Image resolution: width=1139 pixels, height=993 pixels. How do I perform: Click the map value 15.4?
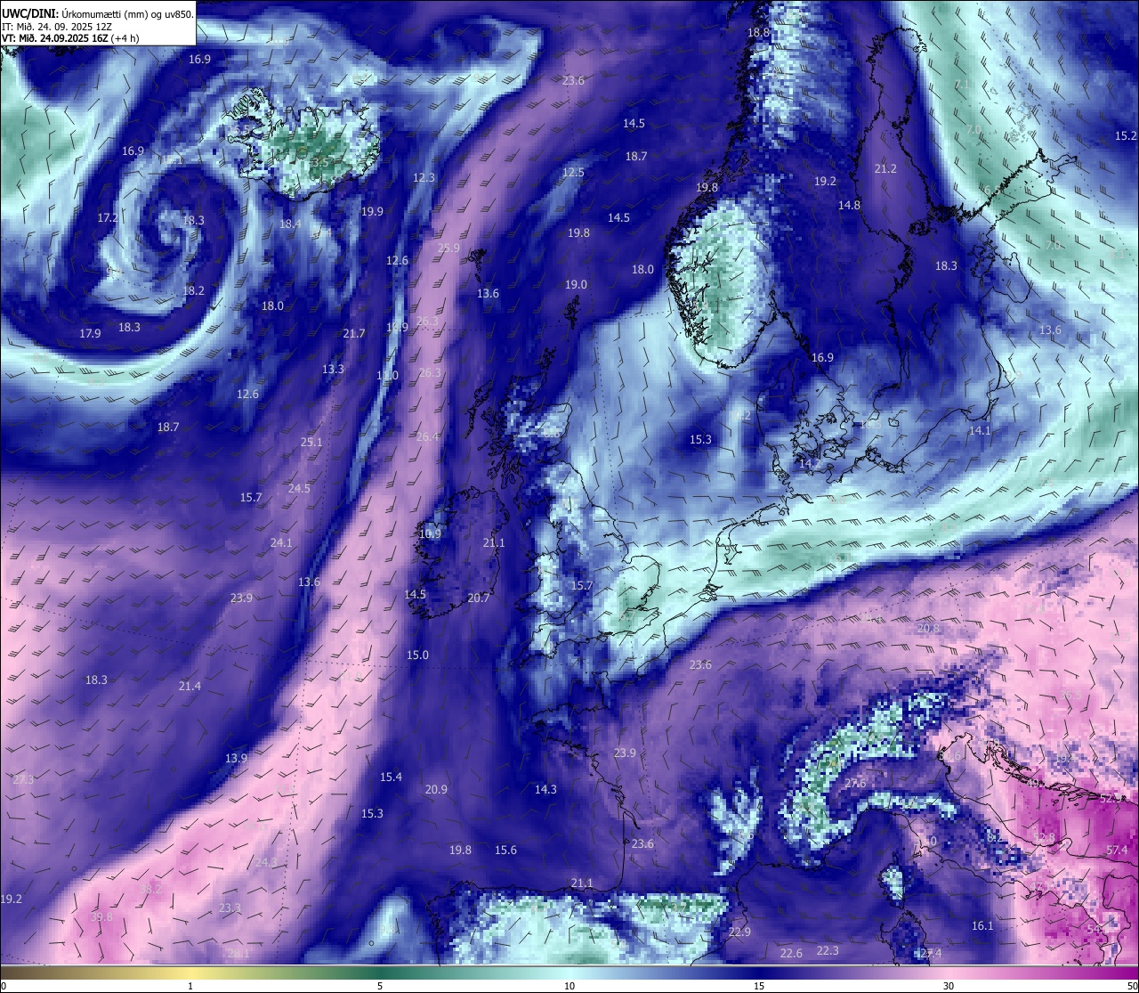(391, 777)
